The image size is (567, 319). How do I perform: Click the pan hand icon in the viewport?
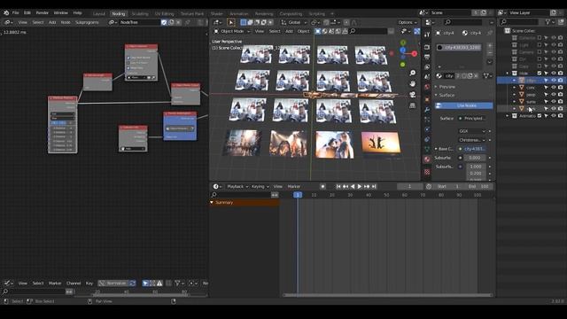pos(413,84)
